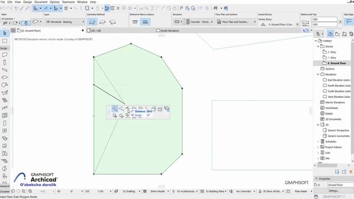Screen dimensions: 354x199
Task: Close the 0. Ground Floor tab
Action: 82,30
